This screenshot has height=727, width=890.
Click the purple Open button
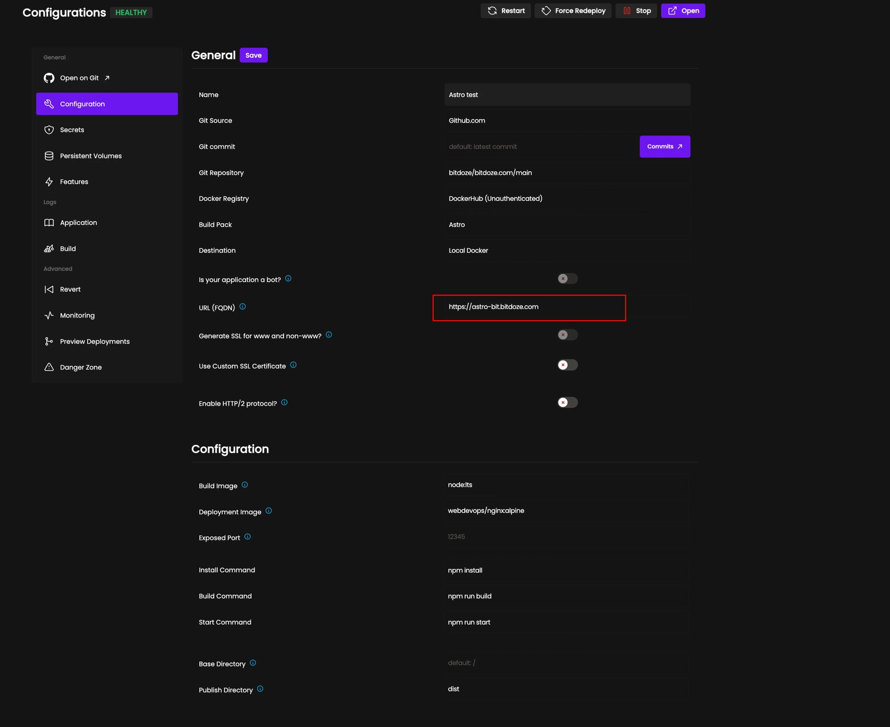point(683,11)
